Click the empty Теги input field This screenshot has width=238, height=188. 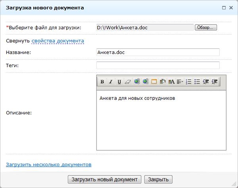pyautogui.click(x=158, y=65)
